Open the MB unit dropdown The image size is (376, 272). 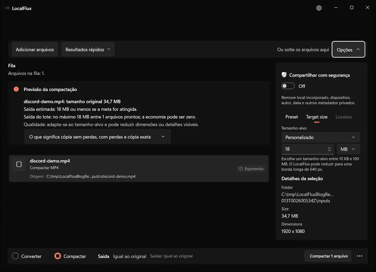[x=348, y=149]
